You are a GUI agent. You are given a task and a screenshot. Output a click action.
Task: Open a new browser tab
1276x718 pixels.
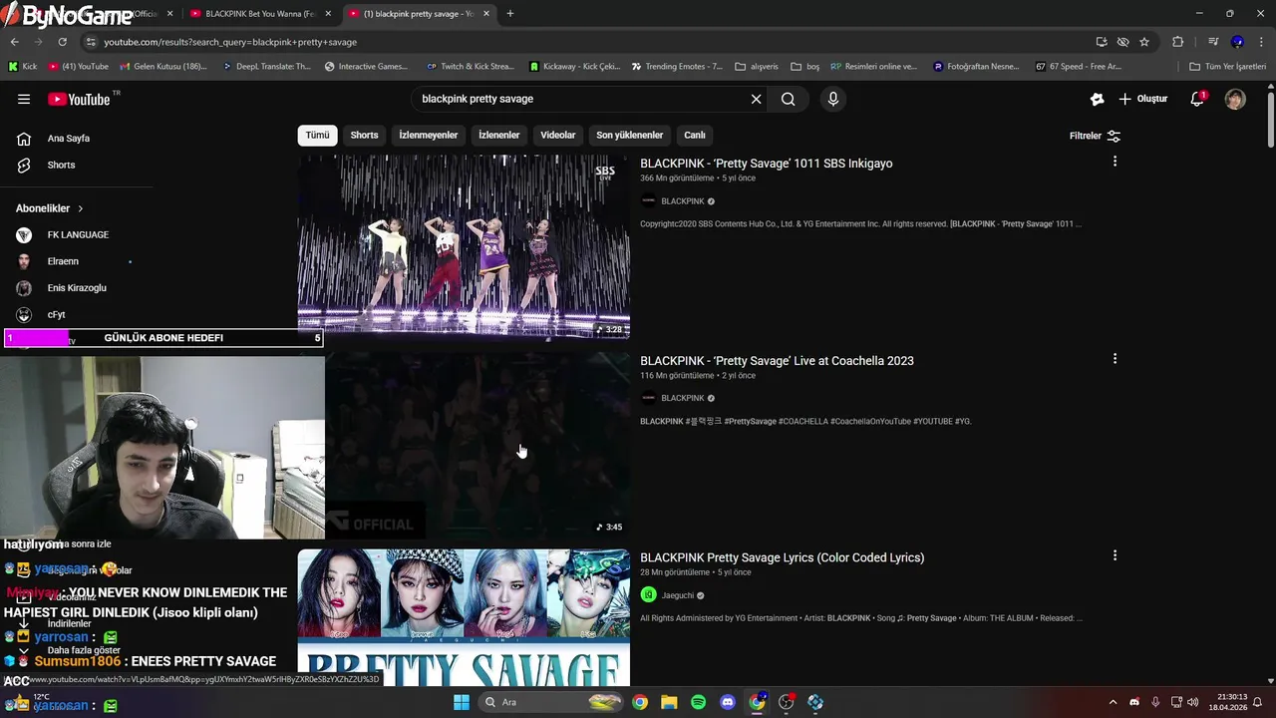[x=510, y=14]
